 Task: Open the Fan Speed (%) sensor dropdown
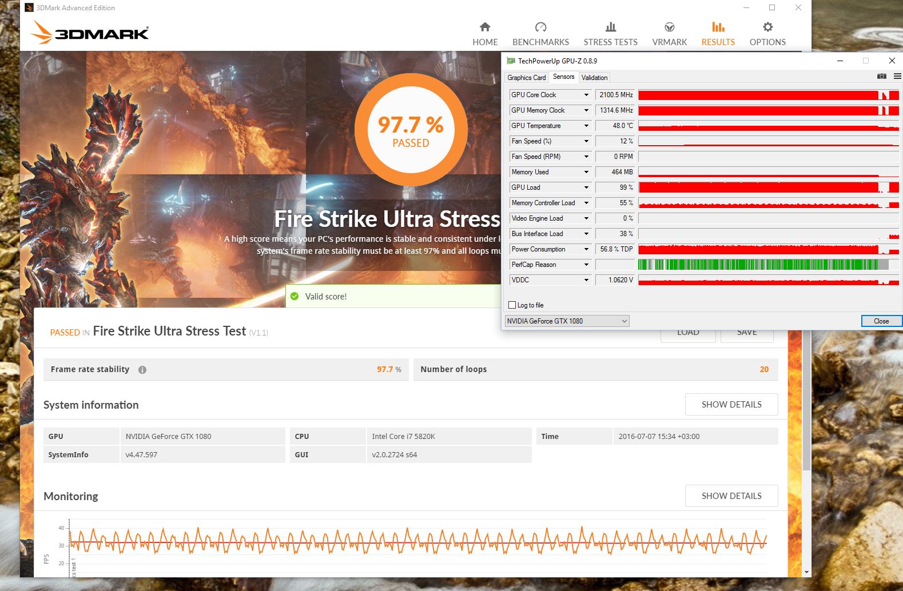click(x=586, y=141)
